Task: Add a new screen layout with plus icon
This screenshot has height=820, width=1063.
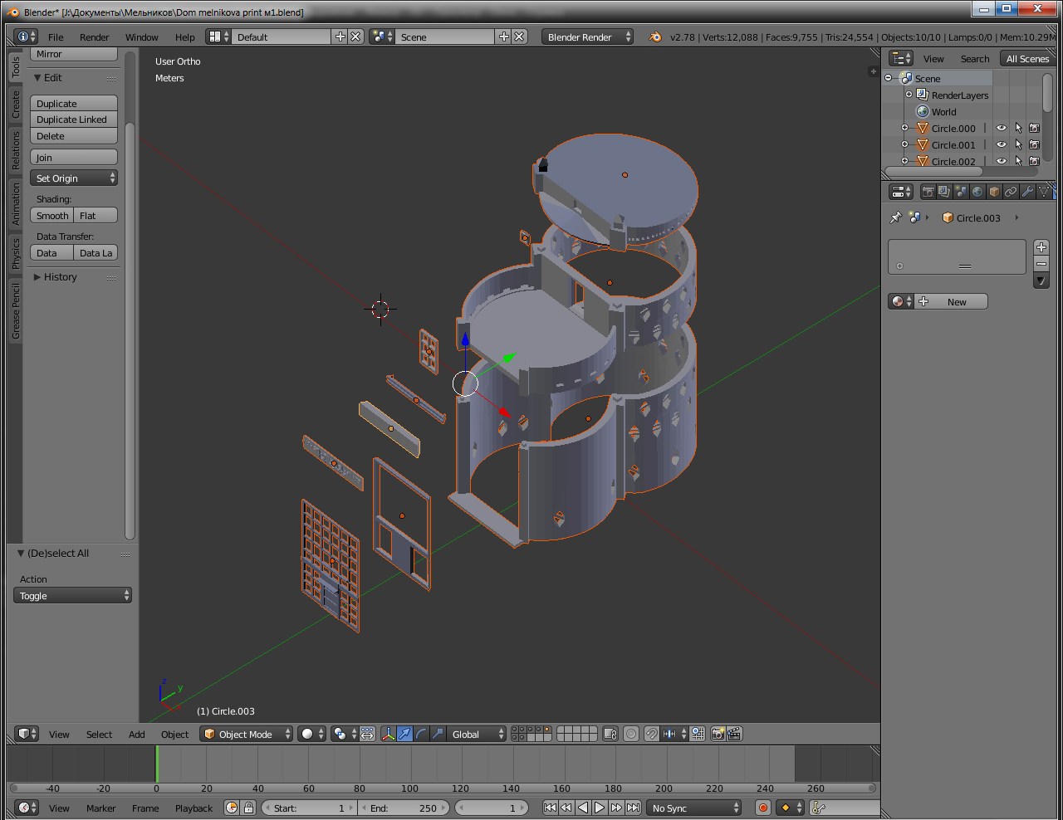Action: point(340,37)
